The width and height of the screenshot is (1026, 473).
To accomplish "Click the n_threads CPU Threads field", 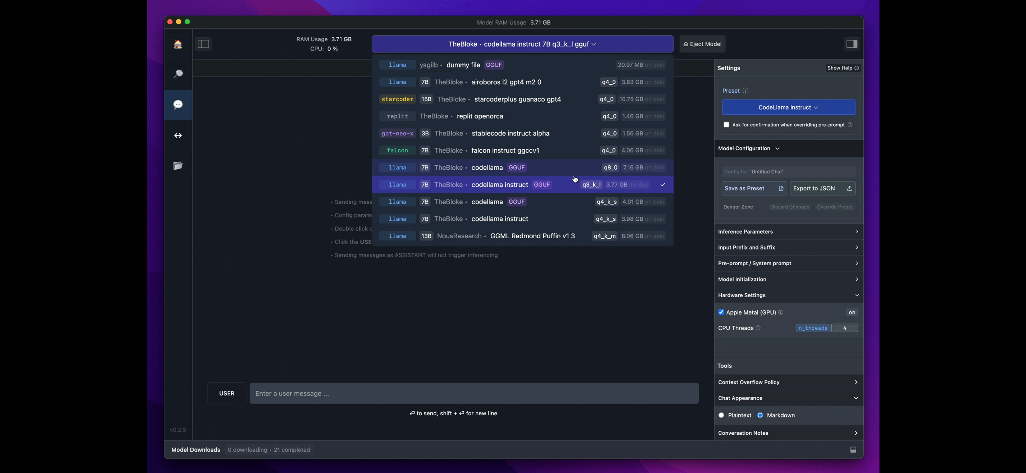I will coord(844,328).
